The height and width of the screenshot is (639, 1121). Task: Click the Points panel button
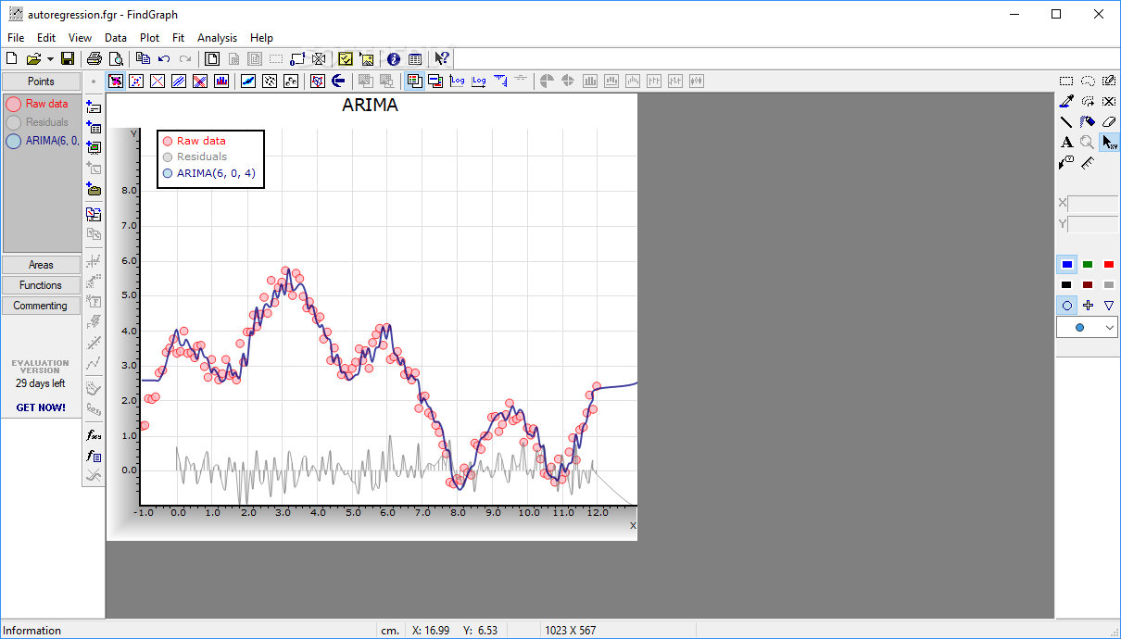41,81
